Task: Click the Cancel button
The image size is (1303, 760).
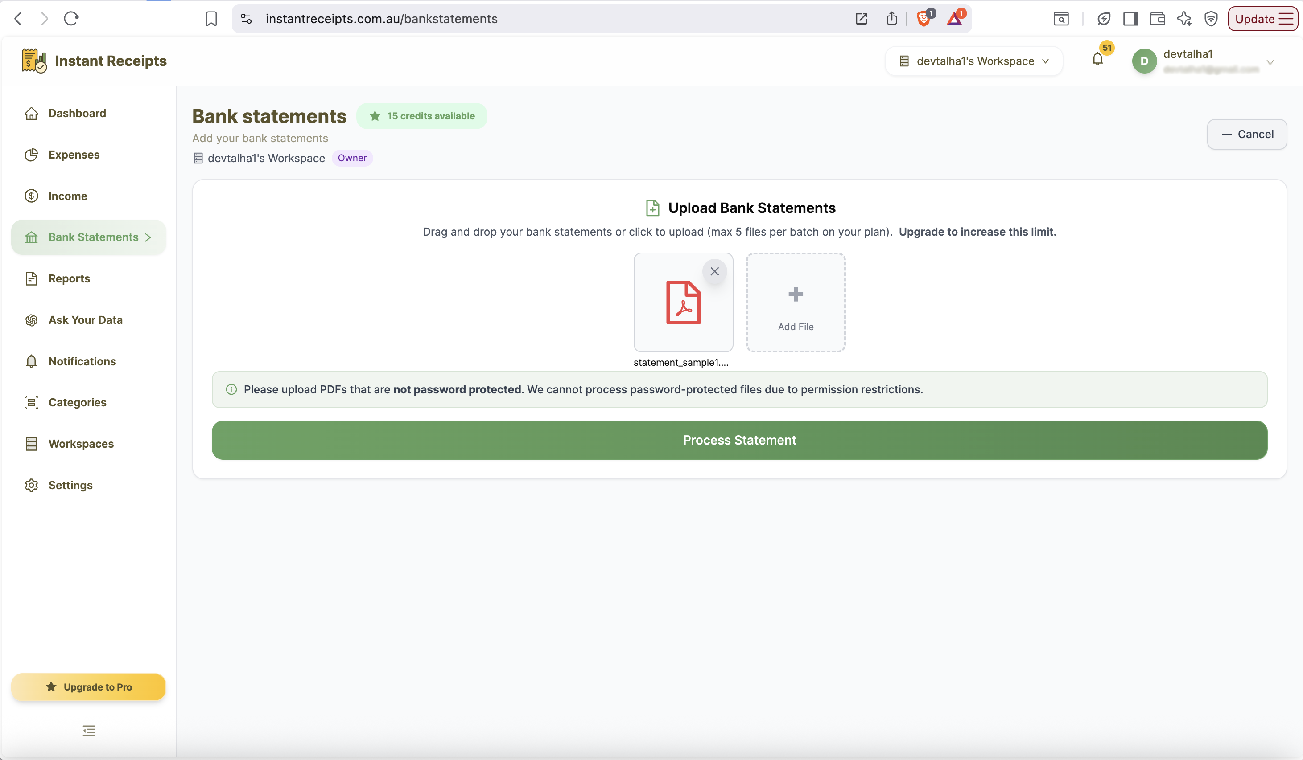Action: coord(1247,135)
